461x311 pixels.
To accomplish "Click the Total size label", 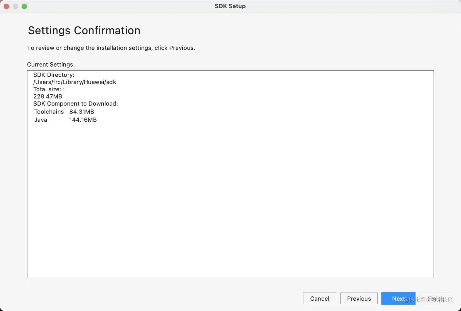I will (49, 89).
